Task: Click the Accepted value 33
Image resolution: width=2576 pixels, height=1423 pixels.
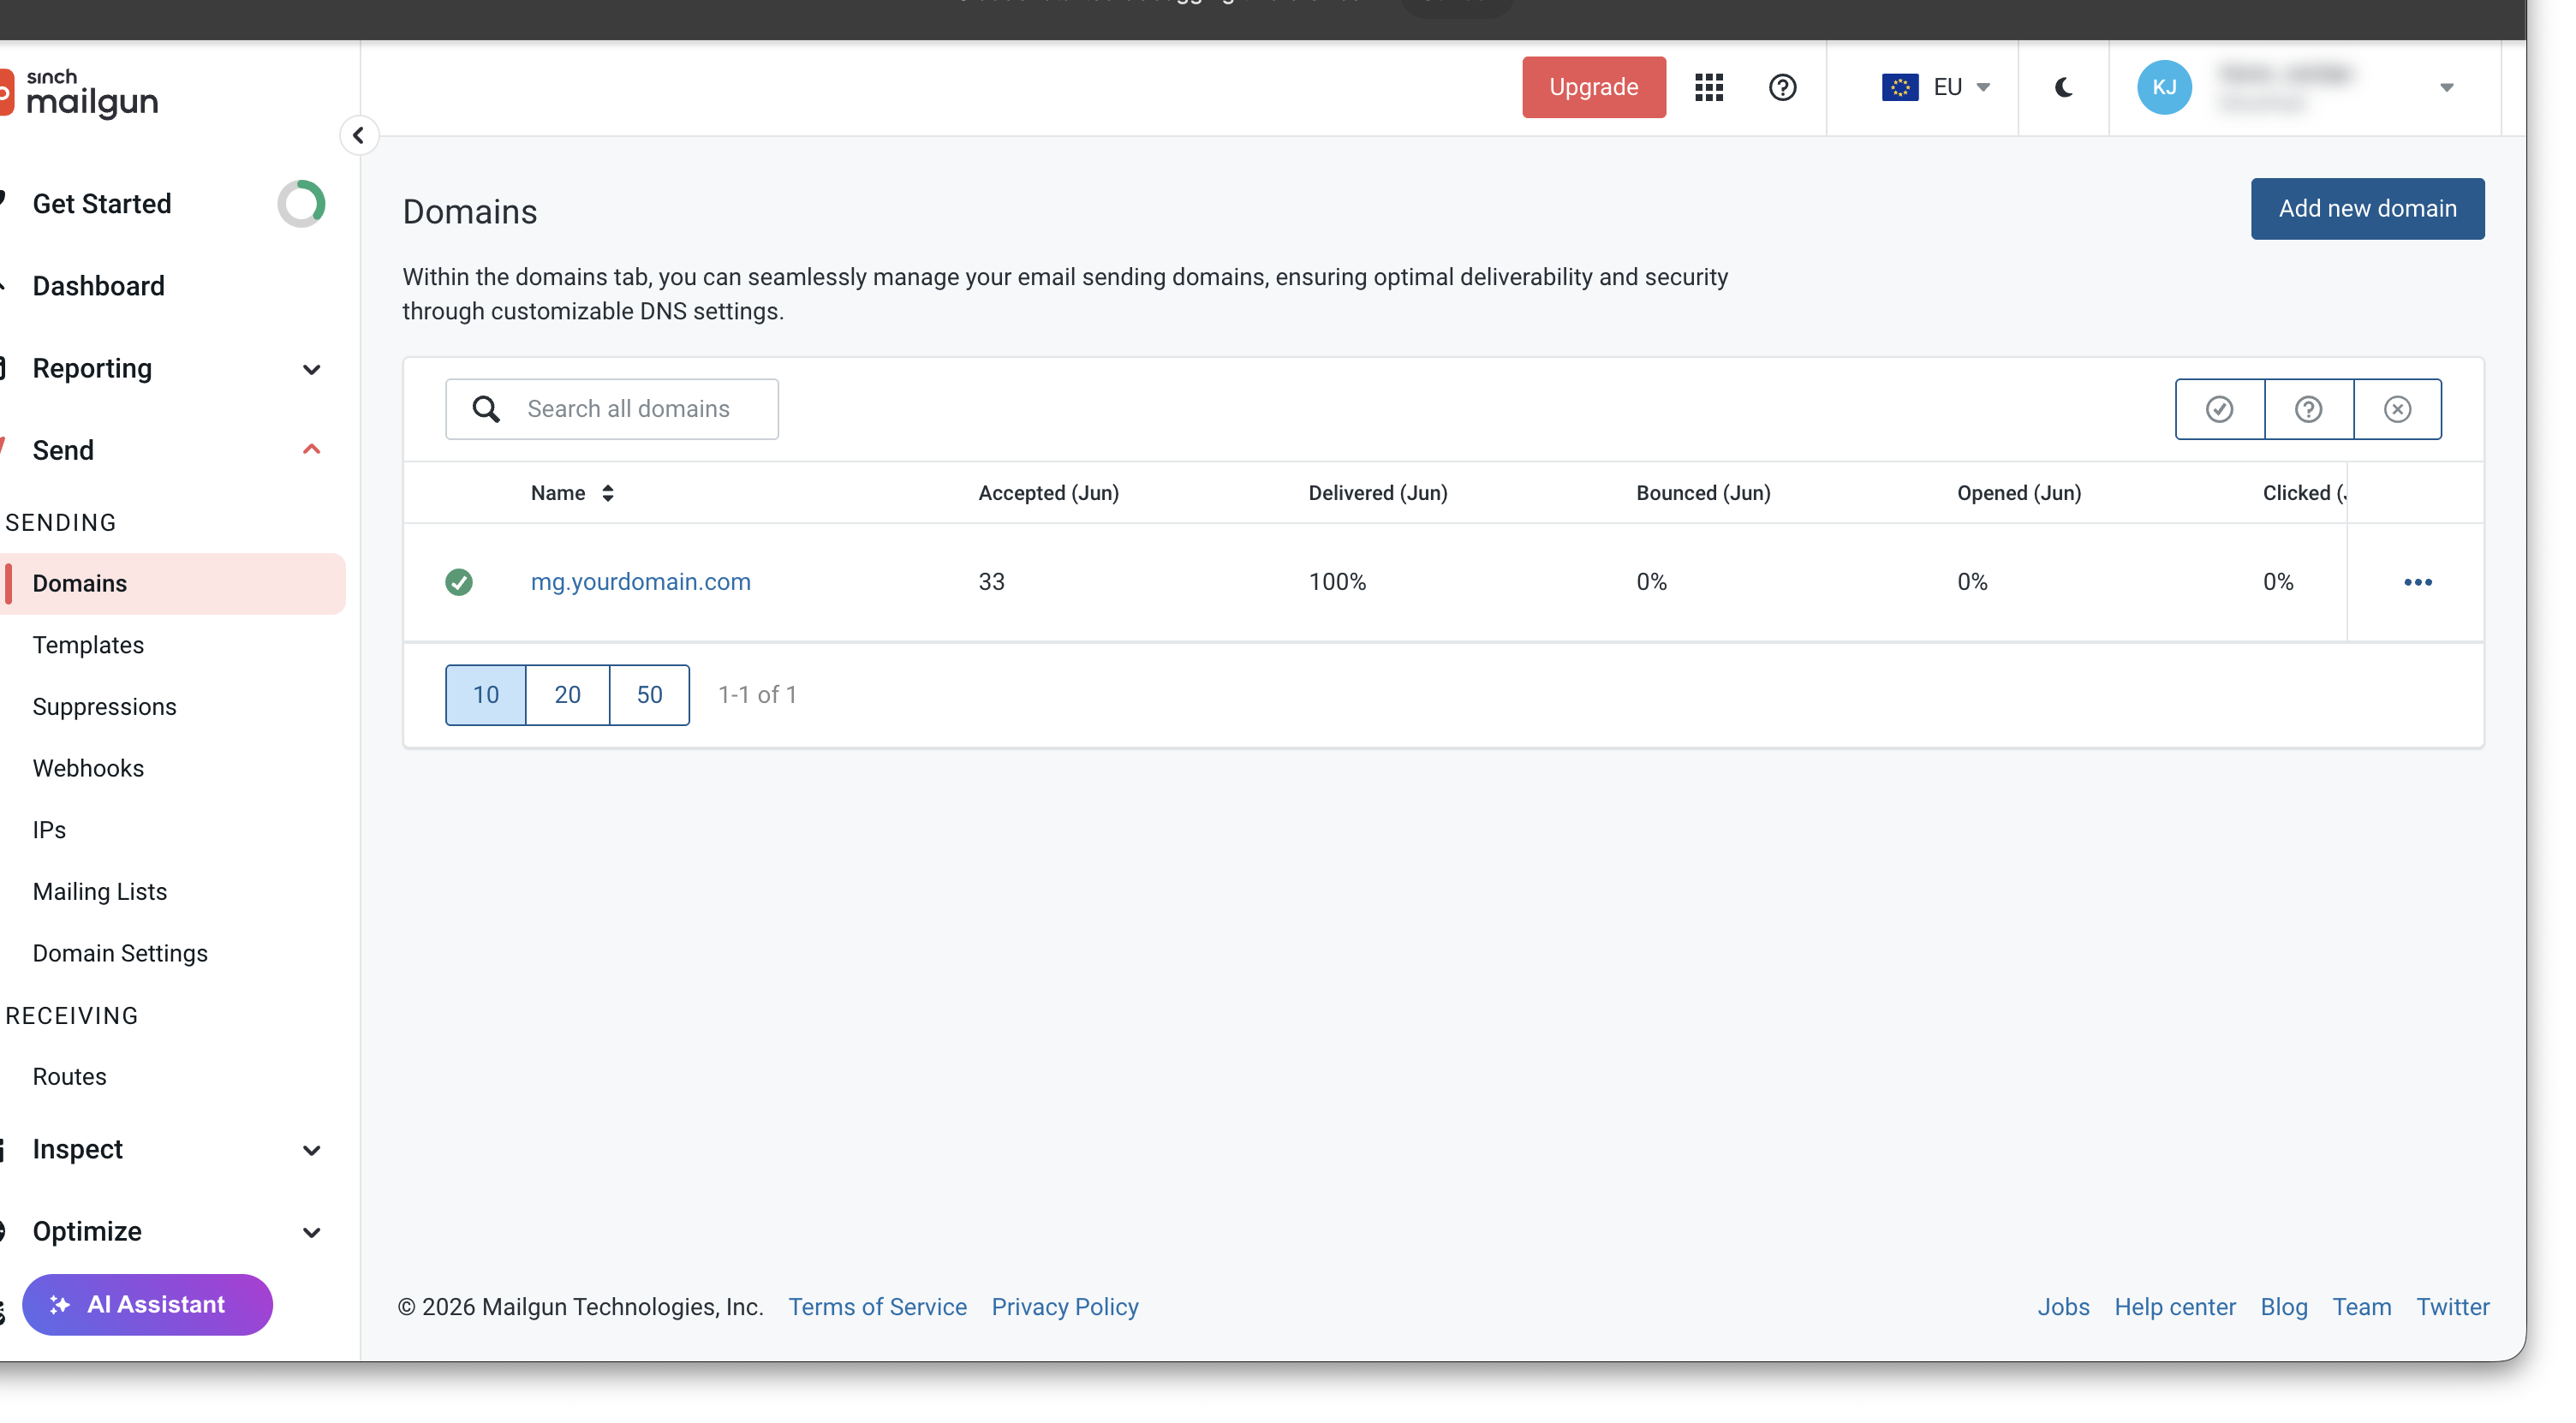Action: pyautogui.click(x=991, y=582)
